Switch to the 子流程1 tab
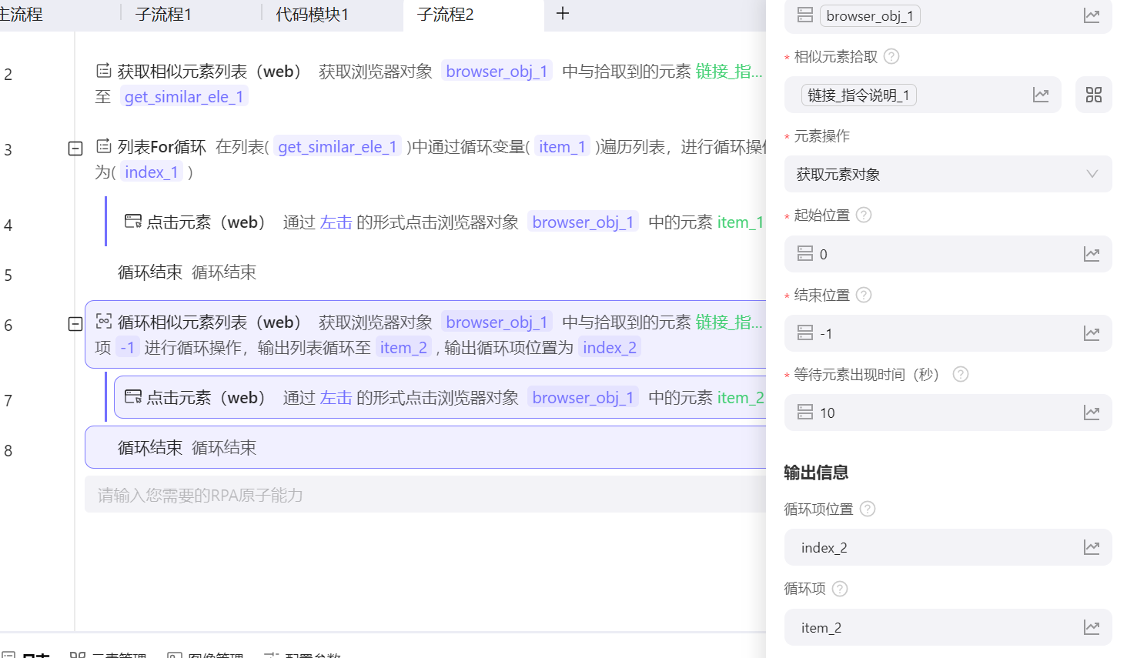 163,15
